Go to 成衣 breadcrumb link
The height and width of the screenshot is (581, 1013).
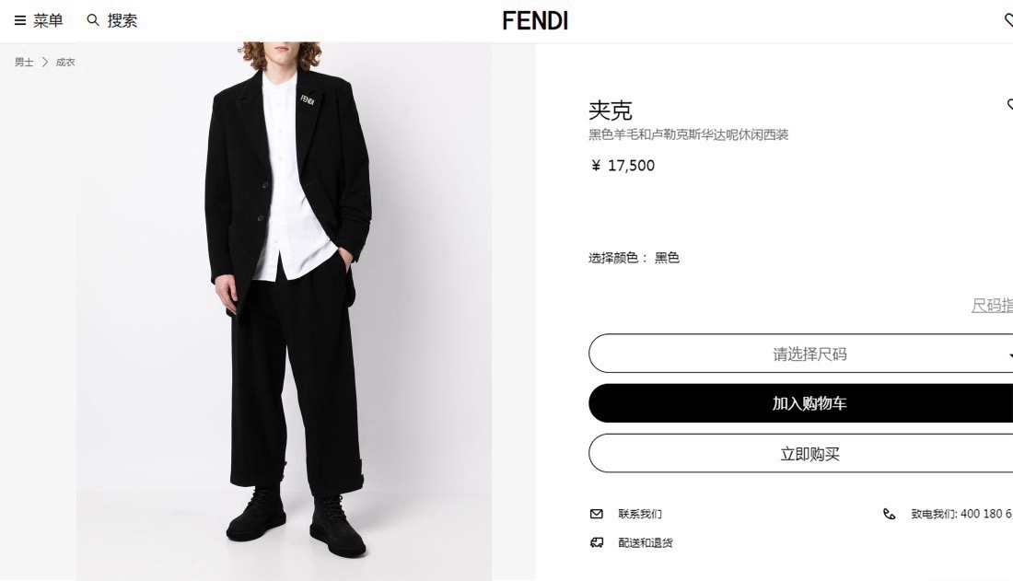(x=65, y=62)
